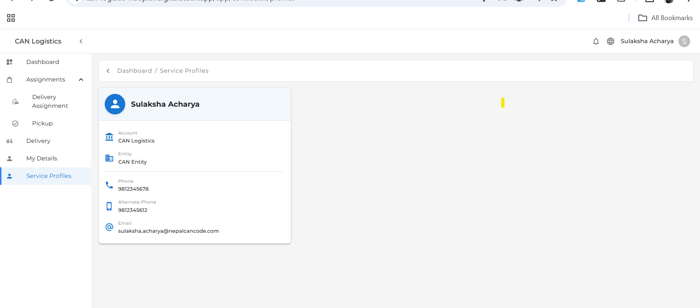Select Service Profiles in sidebar

pyautogui.click(x=46, y=176)
